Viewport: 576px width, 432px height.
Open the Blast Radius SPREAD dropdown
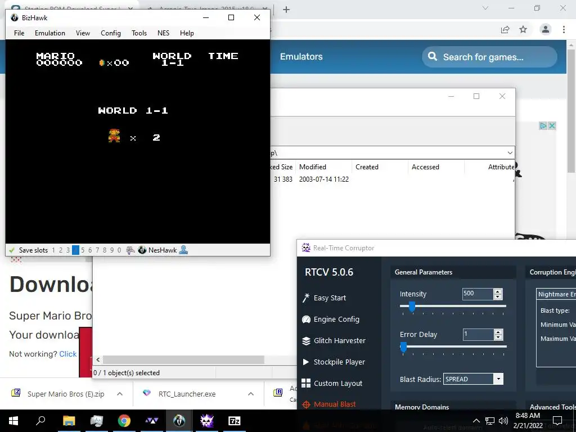(473, 379)
